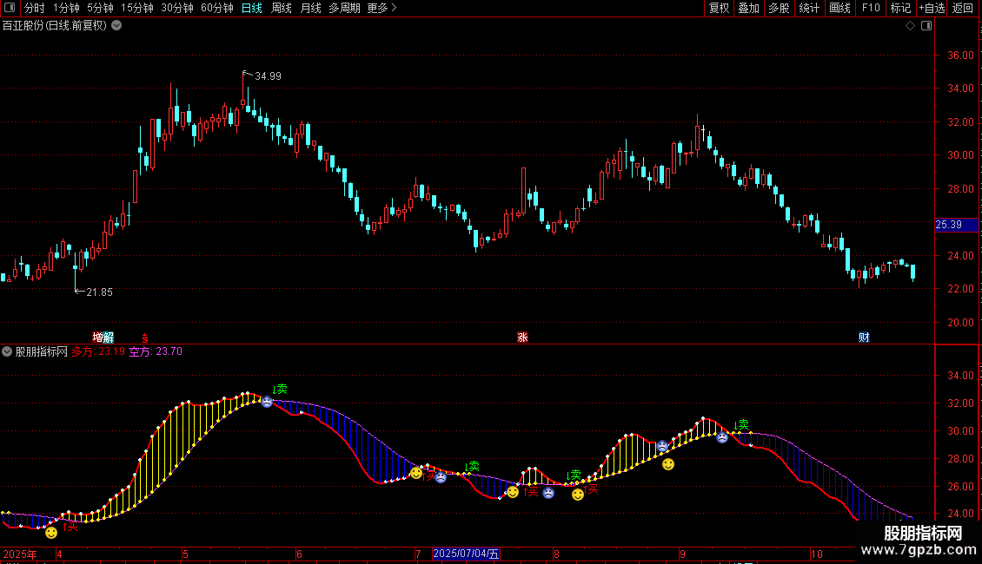Click the red $ dividend marker
The image size is (982, 564).
[x=144, y=338]
